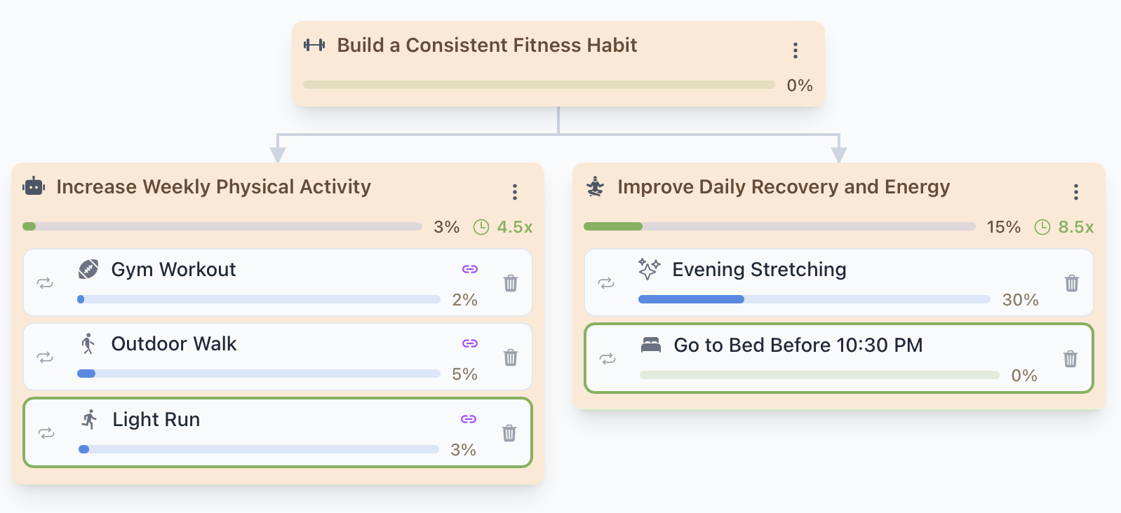Click the Evening Stretching progress bar
This screenshot has width=1121, height=513.
(814, 299)
